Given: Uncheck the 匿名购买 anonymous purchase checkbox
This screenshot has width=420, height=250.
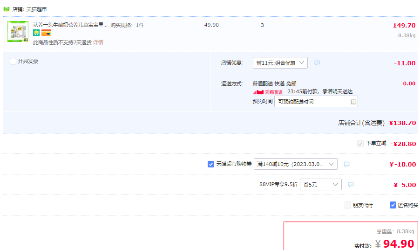Looking at the screenshot, I should click(393, 205).
